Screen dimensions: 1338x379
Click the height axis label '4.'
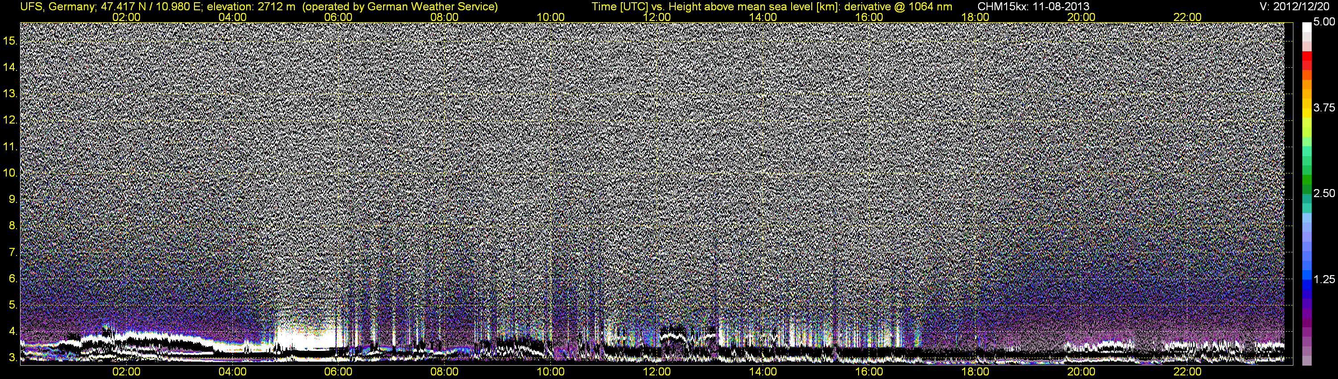pyautogui.click(x=13, y=332)
